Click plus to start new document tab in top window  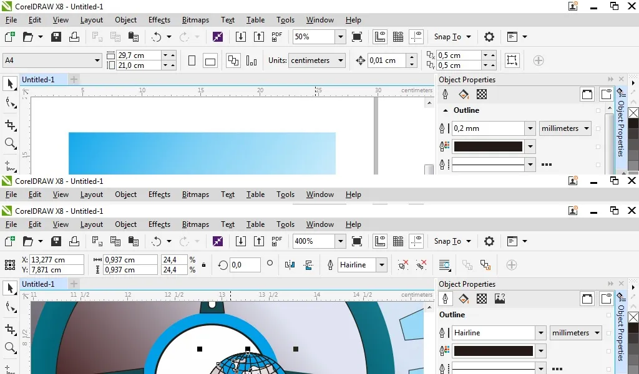tap(74, 79)
